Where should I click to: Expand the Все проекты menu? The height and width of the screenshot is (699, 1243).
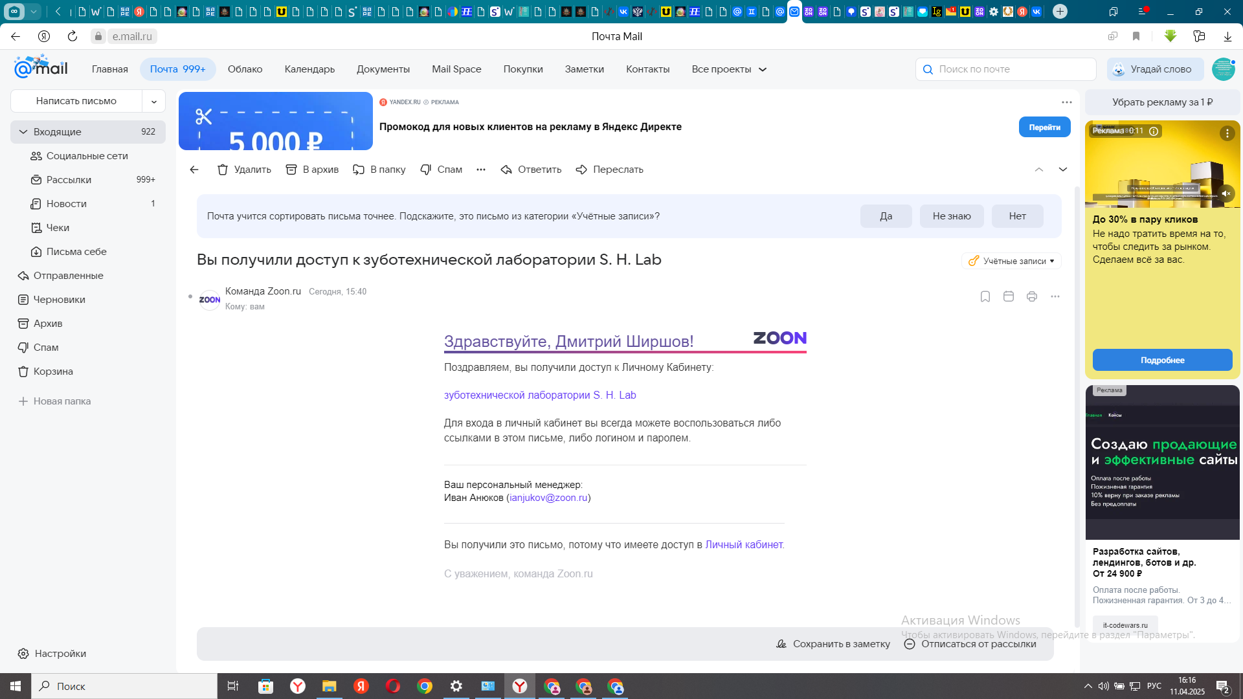point(729,69)
